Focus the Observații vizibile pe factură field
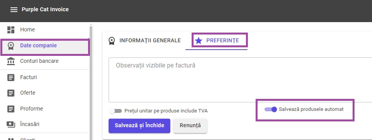The image size is (372, 140). click(x=241, y=80)
